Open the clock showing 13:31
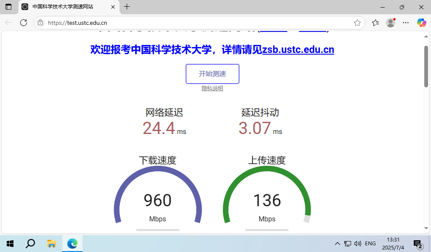431x252 pixels. tap(393, 244)
